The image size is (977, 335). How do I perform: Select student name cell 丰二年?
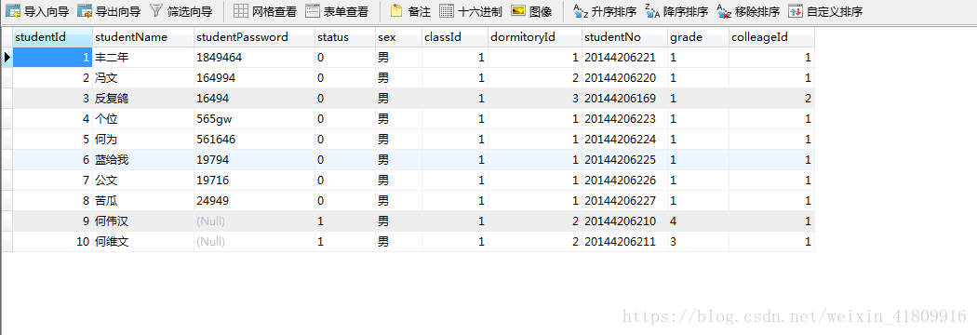(143, 58)
